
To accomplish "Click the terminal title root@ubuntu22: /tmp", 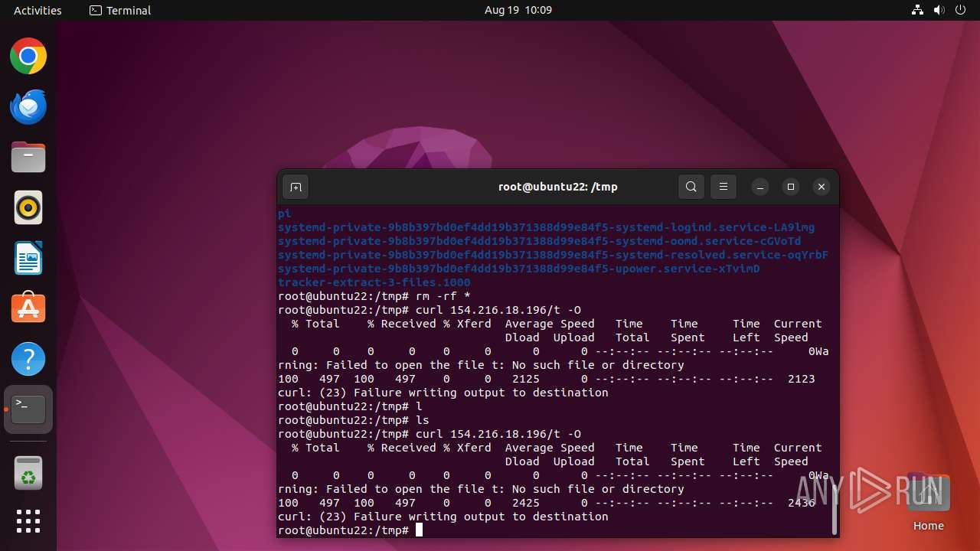I will [x=557, y=187].
